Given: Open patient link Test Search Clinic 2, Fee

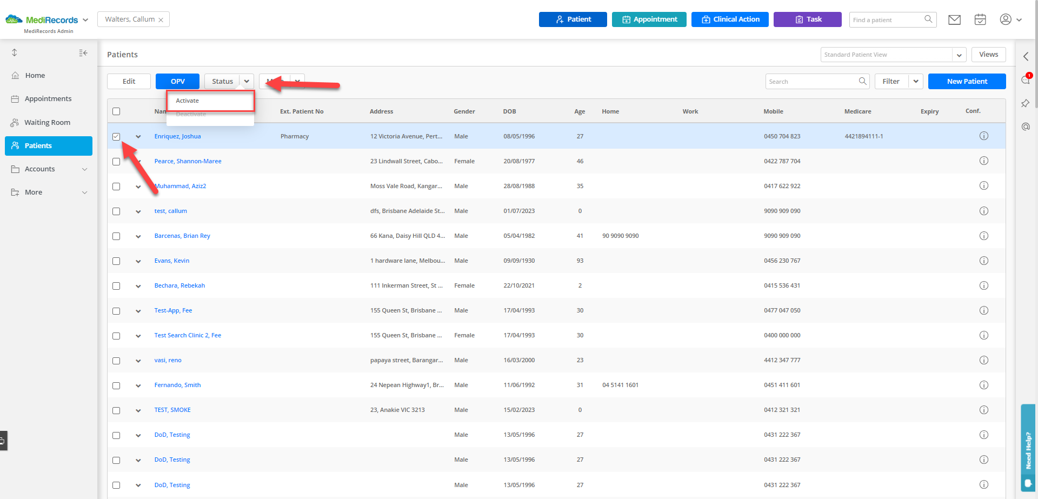Looking at the screenshot, I should 188,335.
